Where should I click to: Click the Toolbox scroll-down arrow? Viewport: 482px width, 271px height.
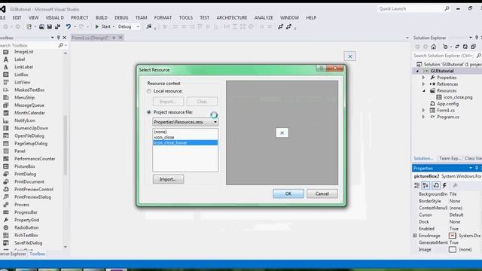click(66, 247)
